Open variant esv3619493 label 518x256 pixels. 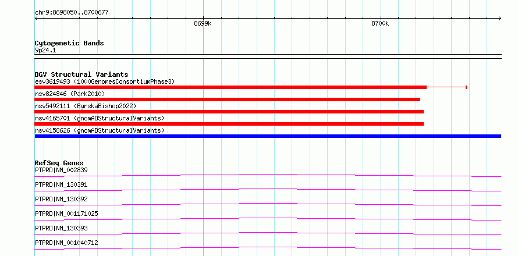tap(105, 81)
